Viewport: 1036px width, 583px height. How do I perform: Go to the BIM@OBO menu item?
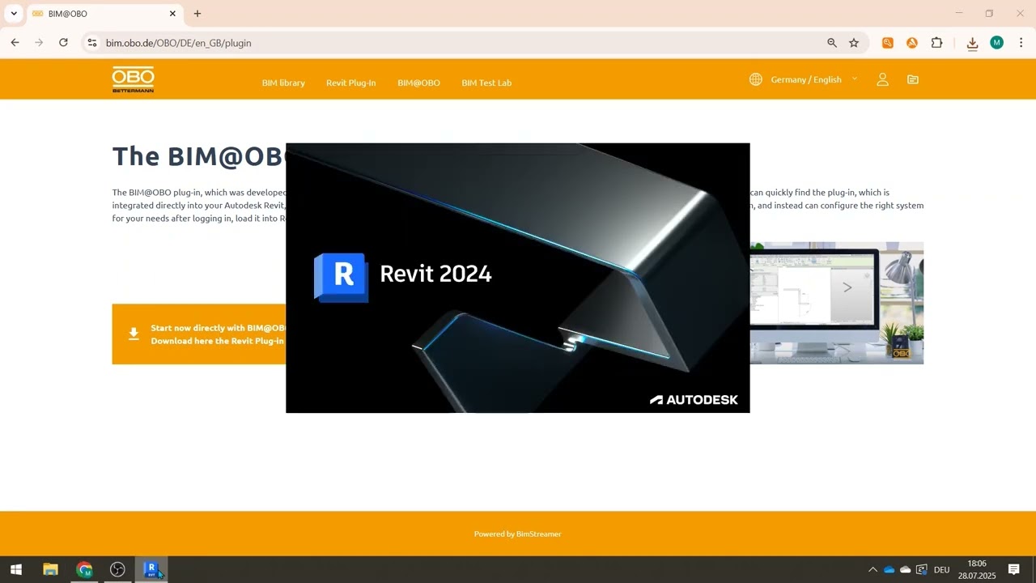tap(418, 83)
